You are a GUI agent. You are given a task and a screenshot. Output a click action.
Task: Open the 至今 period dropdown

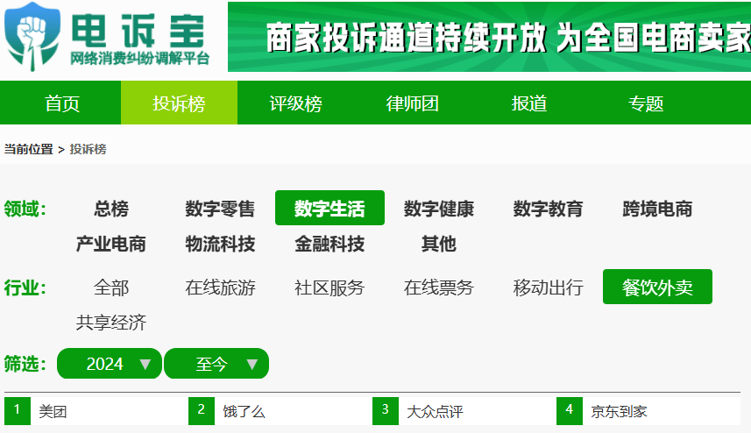(x=216, y=364)
